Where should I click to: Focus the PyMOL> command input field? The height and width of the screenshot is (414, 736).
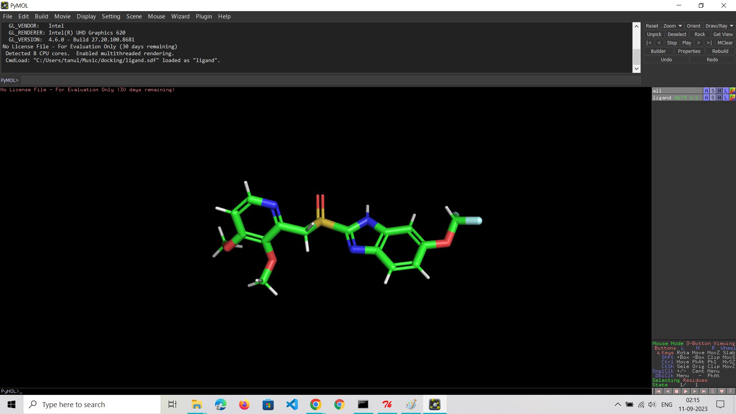(x=331, y=80)
